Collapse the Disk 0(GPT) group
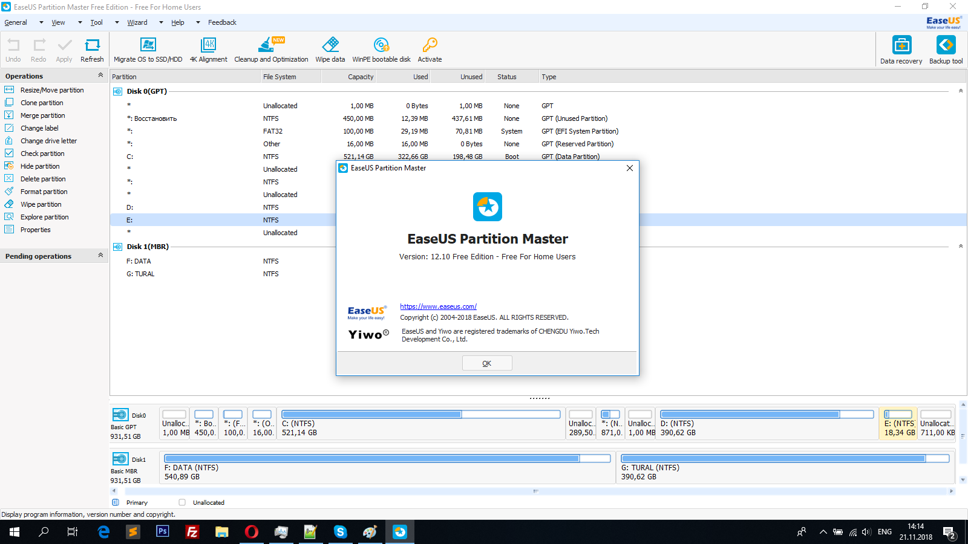 tap(961, 91)
